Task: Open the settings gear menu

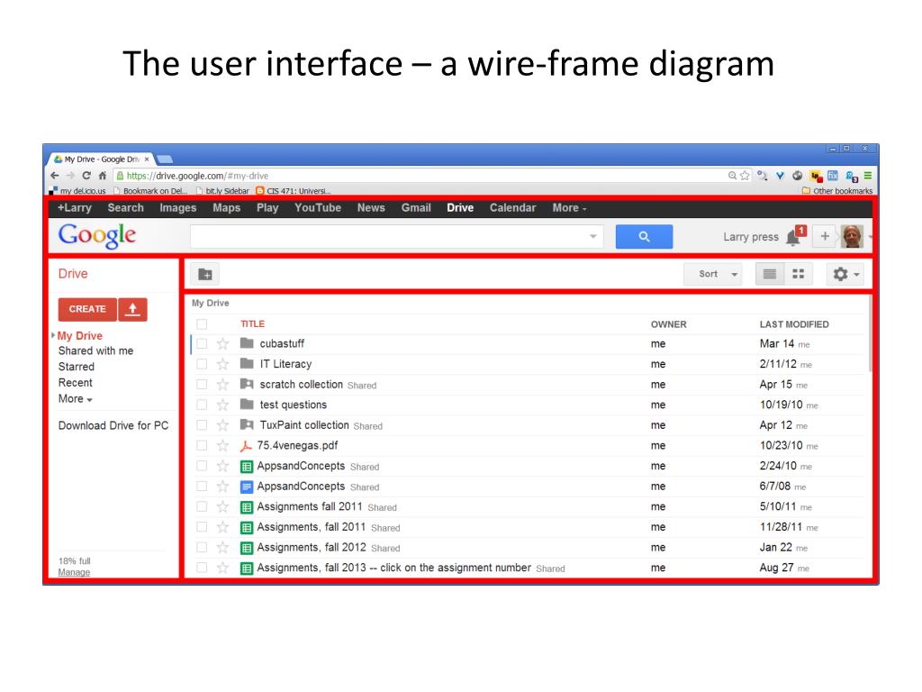Action: [845, 274]
